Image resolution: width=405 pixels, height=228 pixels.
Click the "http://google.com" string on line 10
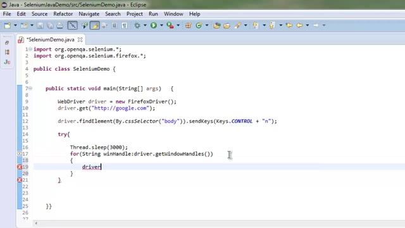(x=121, y=108)
